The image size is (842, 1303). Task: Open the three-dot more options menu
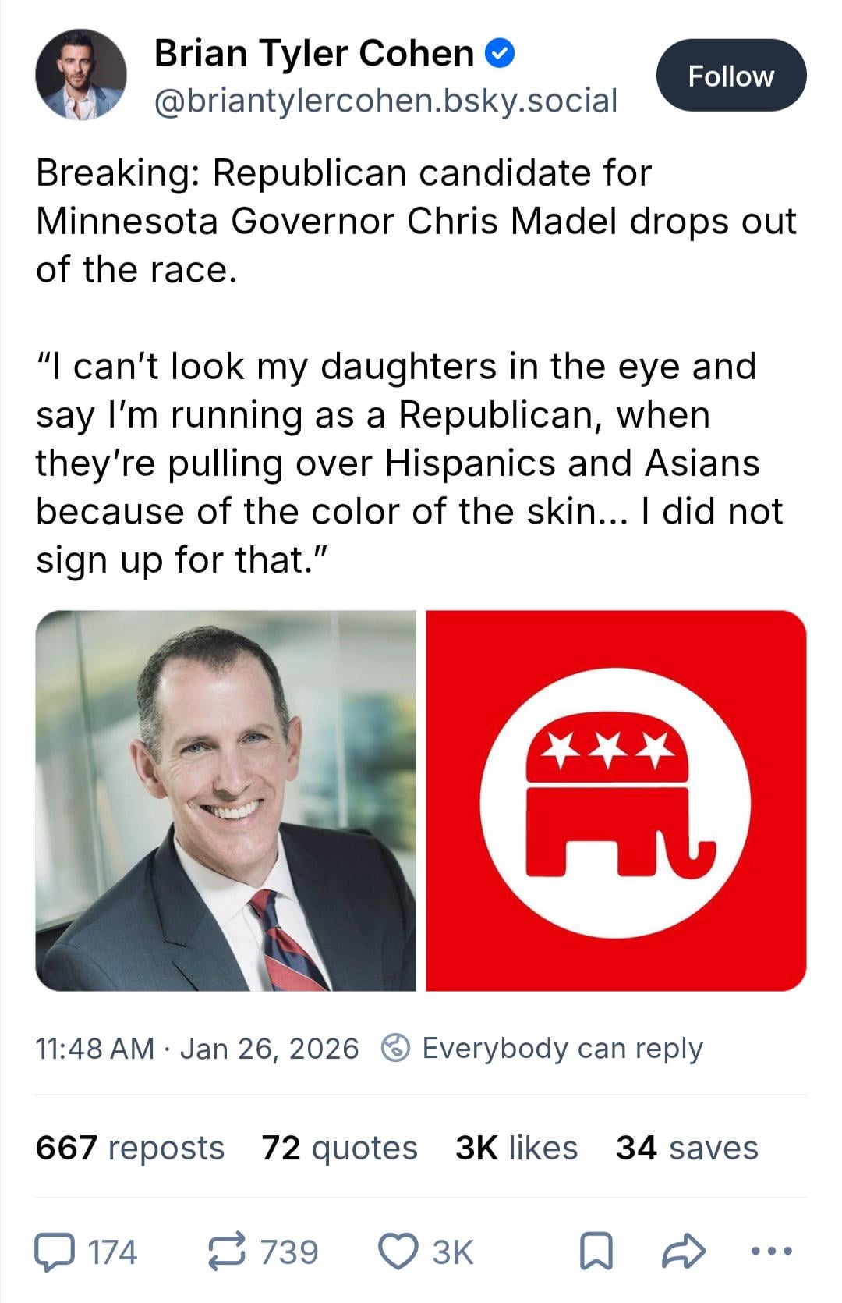click(771, 1251)
